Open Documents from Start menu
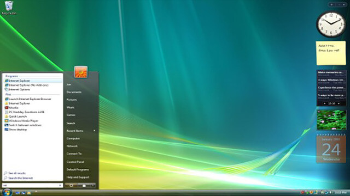Image resolution: width=350 pixels, height=196 pixels. tap(74, 92)
